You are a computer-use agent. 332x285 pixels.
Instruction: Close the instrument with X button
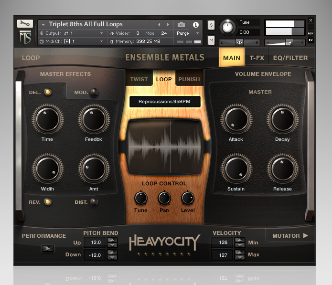[x=311, y=21]
